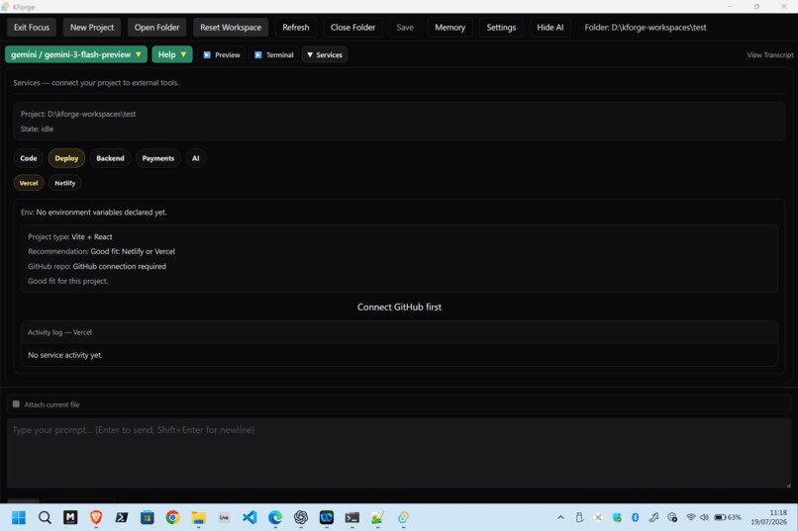Click Exit Focus button

(32, 28)
